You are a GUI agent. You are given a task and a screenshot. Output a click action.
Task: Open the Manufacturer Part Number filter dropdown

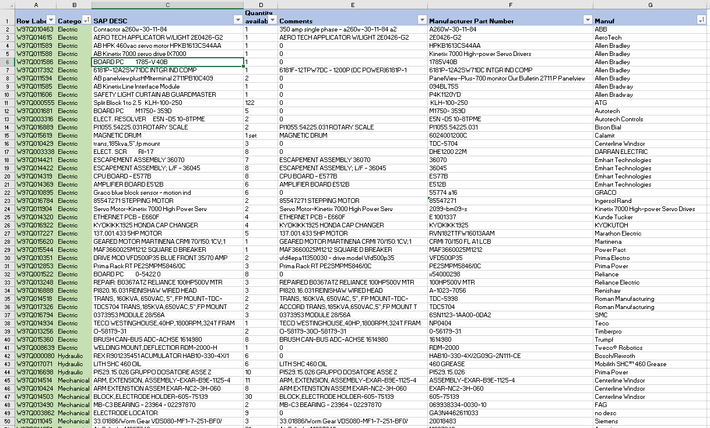tap(588, 20)
